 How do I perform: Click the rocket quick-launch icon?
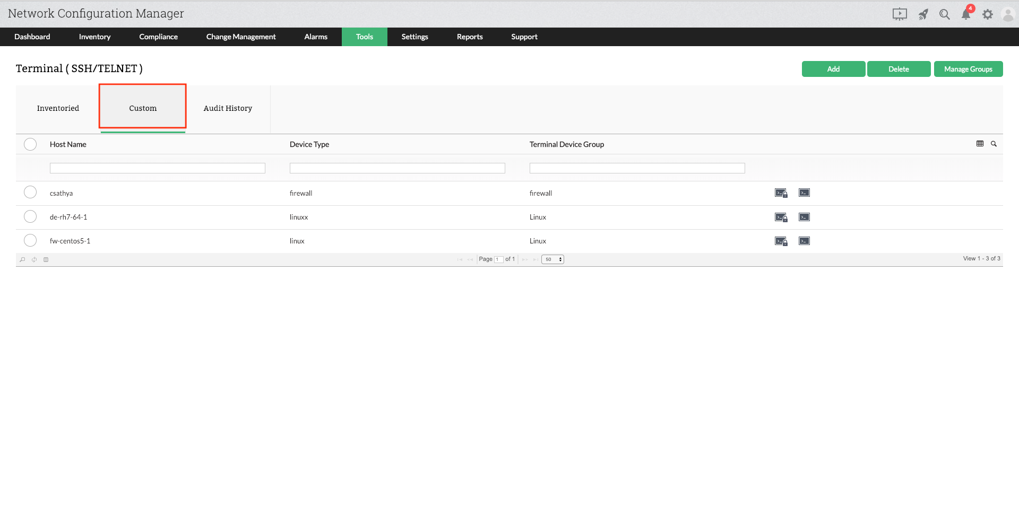click(x=923, y=14)
